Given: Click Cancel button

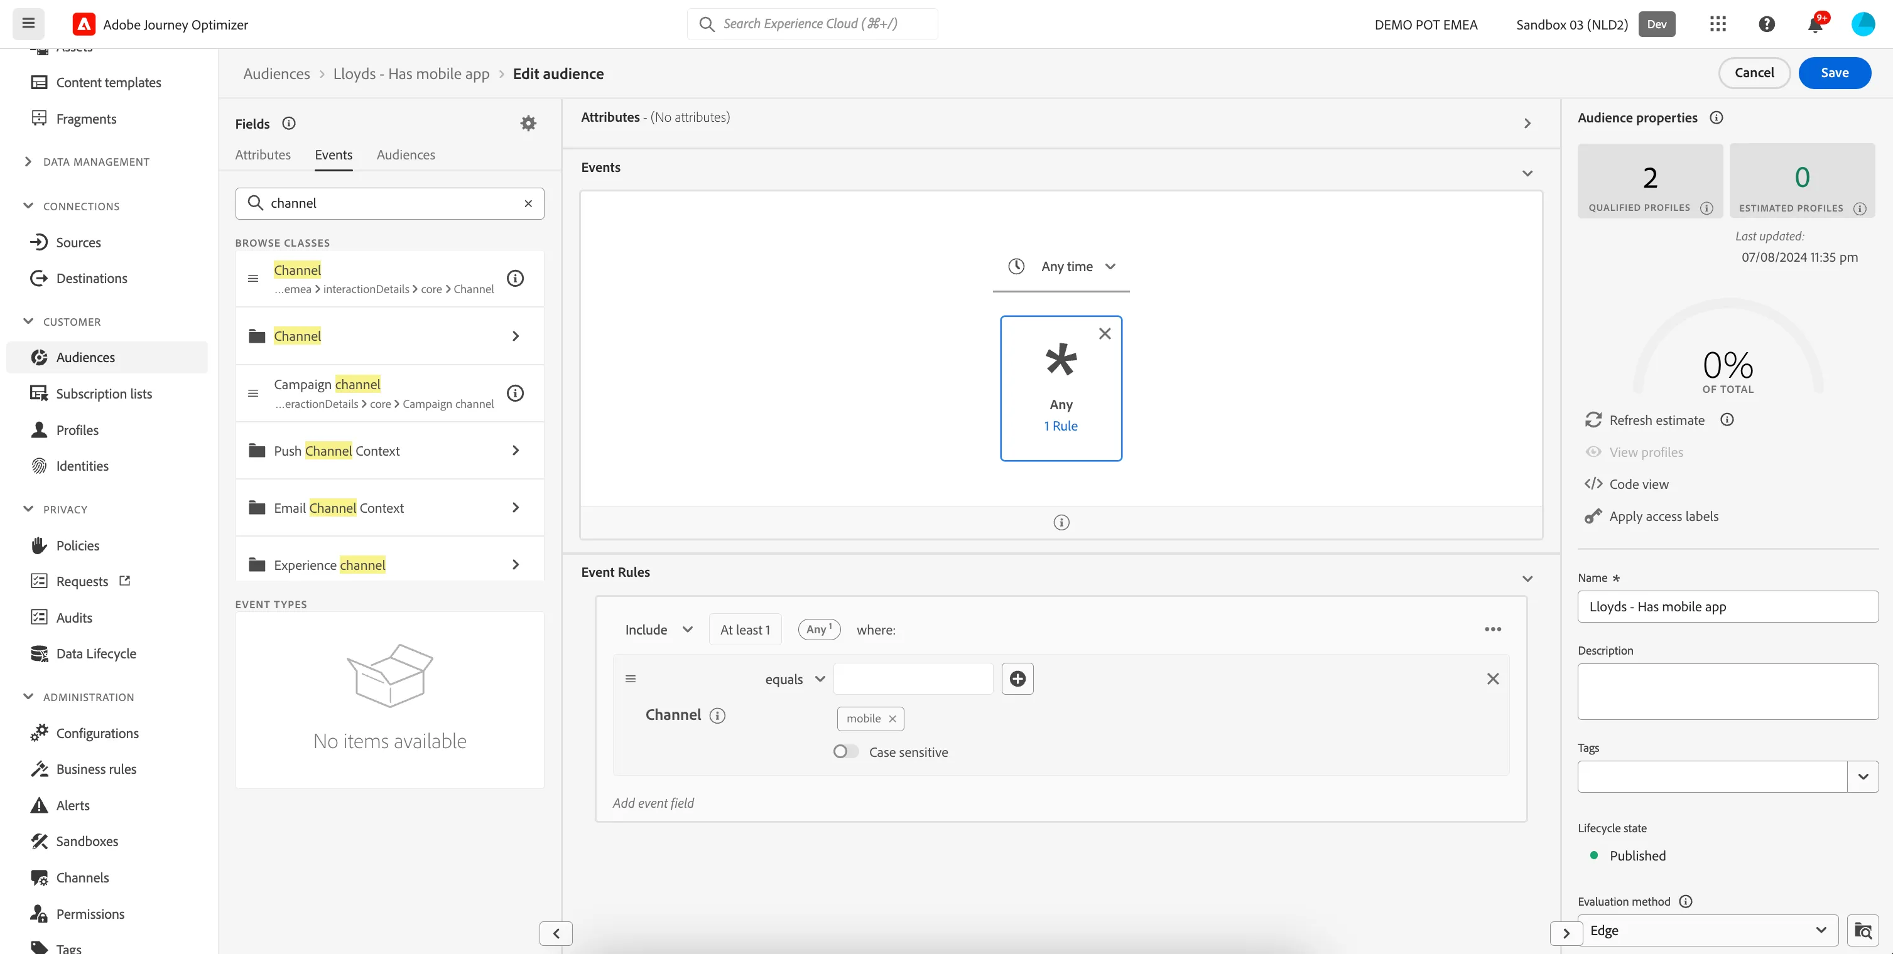Looking at the screenshot, I should point(1754,73).
